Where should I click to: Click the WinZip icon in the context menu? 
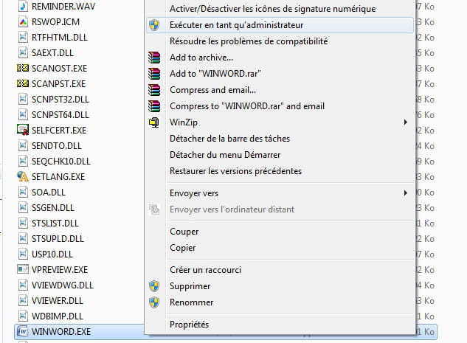(x=154, y=122)
